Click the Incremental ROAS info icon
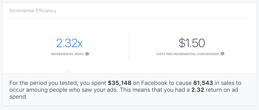 [x=87, y=54]
